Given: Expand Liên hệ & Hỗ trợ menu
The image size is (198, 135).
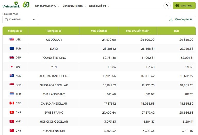Looking at the screenshot, I should [x=99, y=6].
